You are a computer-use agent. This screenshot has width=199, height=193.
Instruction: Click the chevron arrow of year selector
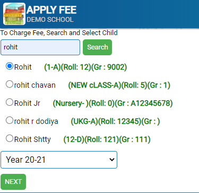pos(112,160)
